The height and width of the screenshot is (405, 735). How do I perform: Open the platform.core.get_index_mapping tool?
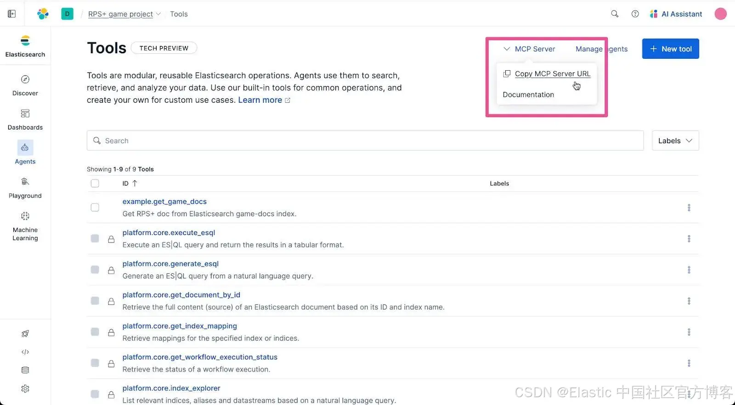(x=180, y=326)
